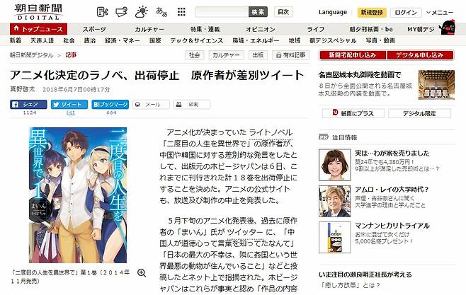Image resolution: width=466 pixels, height=295 pixels.
Task: Open アムロ・レイの大学時代? link
Action: click(x=392, y=190)
